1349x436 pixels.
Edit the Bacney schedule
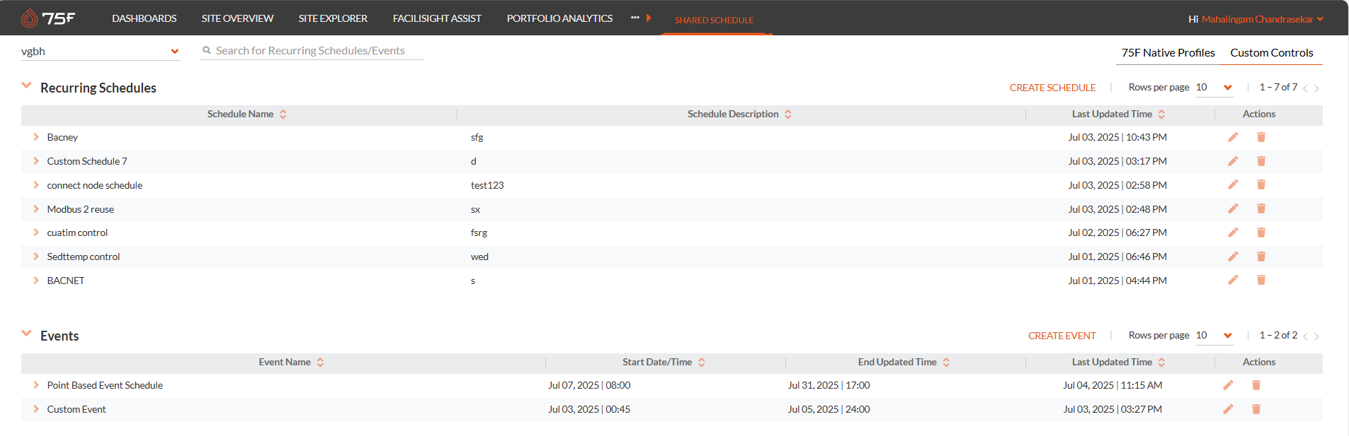point(1233,137)
